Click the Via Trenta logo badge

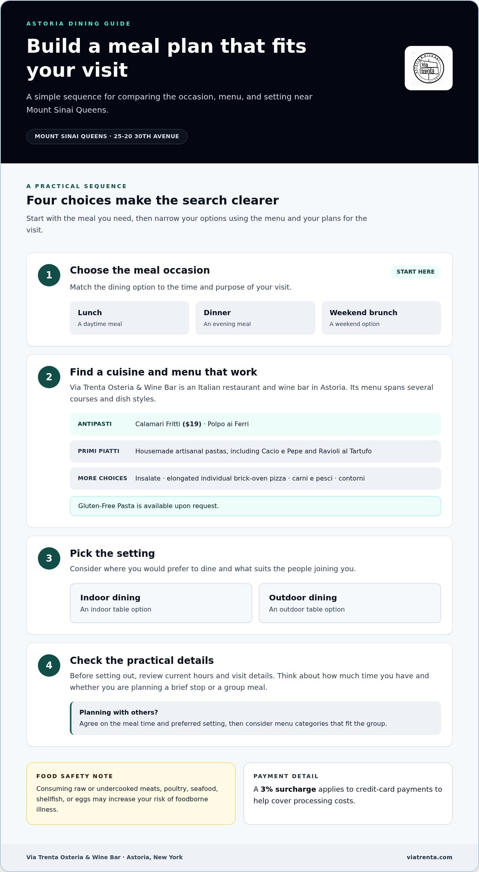429,68
